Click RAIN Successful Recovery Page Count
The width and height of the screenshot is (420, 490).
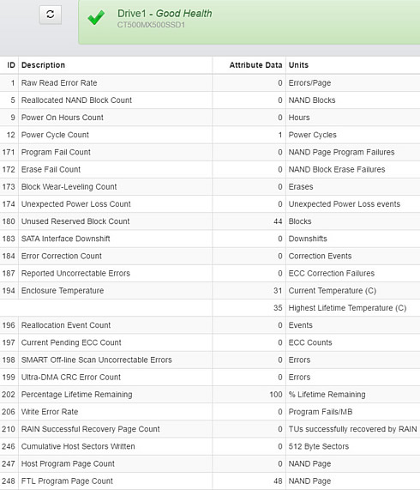90,429
